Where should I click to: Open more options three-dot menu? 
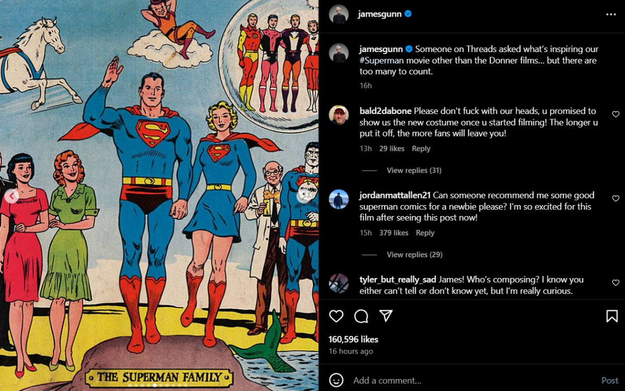coord(611,15)
